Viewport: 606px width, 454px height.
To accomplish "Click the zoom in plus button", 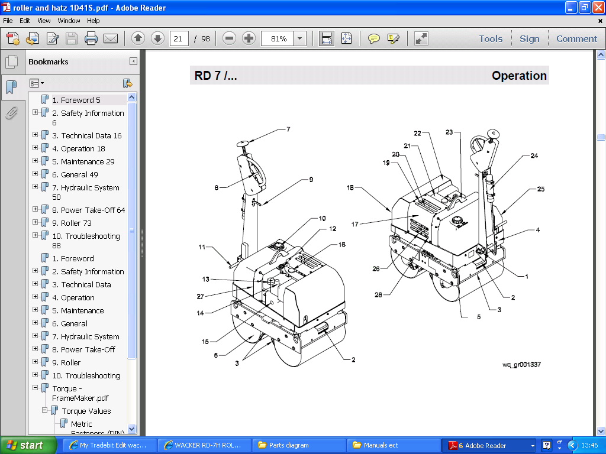I will coord(249,39).
